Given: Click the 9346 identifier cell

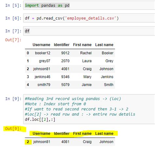Looking at the screenshot, I should [x=65, y=77].
